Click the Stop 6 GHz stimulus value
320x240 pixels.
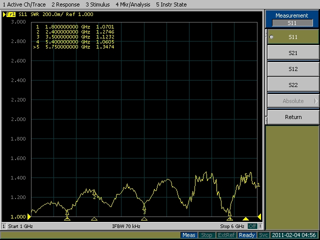coord(232,226)
